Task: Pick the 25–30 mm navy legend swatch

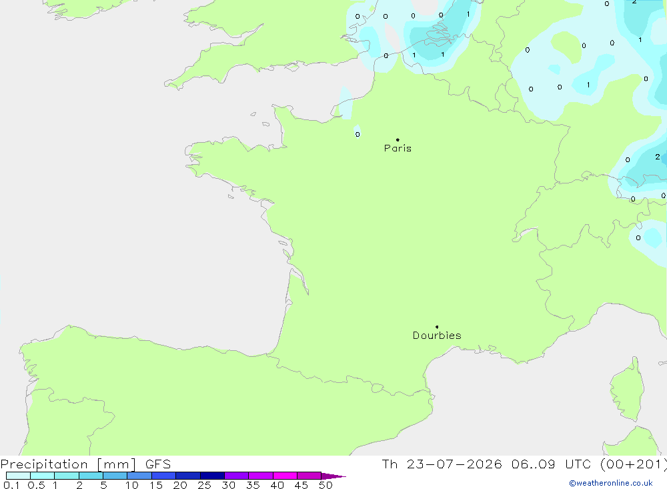Action: [x=212, y=476]
